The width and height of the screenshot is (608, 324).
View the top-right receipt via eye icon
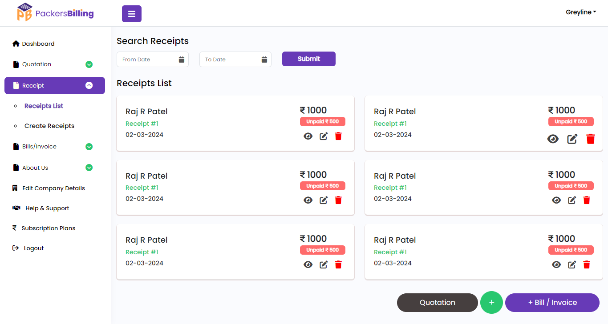click(553, 139)
